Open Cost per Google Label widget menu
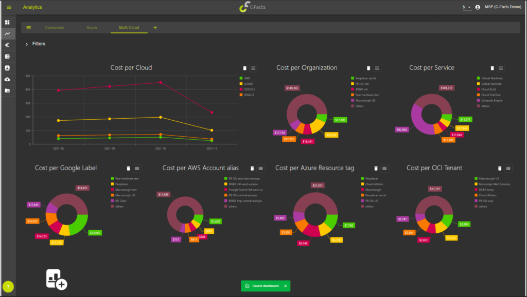The height and width of the screenshot is (297, 527). point(137,169)
